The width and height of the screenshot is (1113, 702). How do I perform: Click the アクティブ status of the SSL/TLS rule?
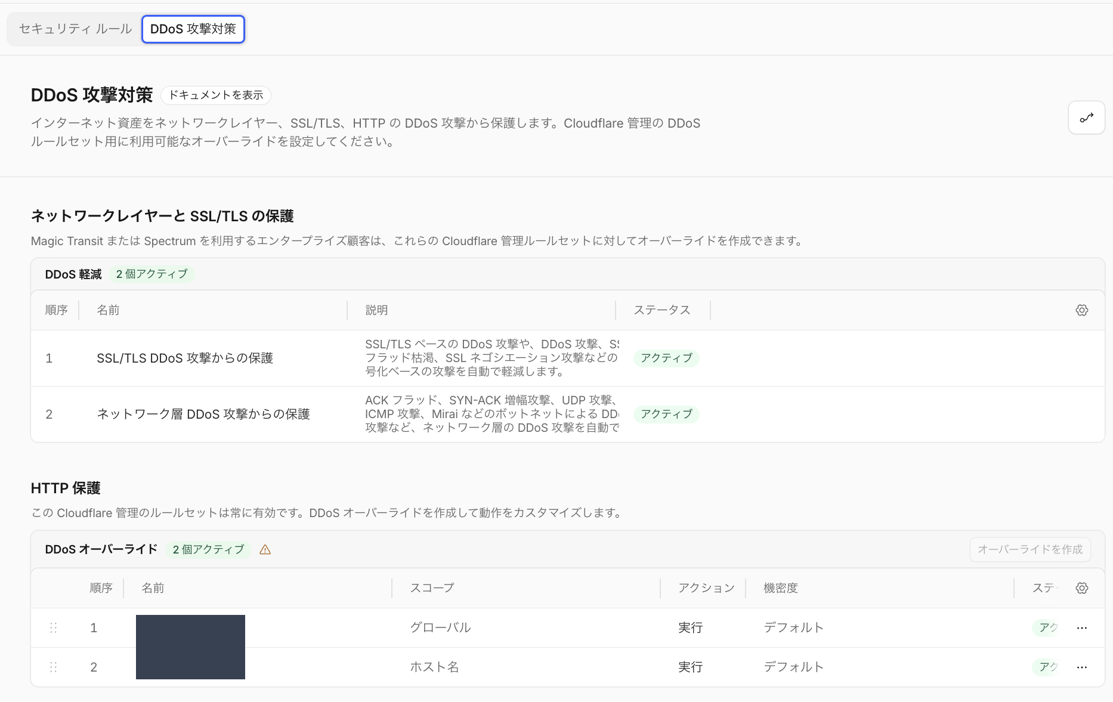(666, 358)
